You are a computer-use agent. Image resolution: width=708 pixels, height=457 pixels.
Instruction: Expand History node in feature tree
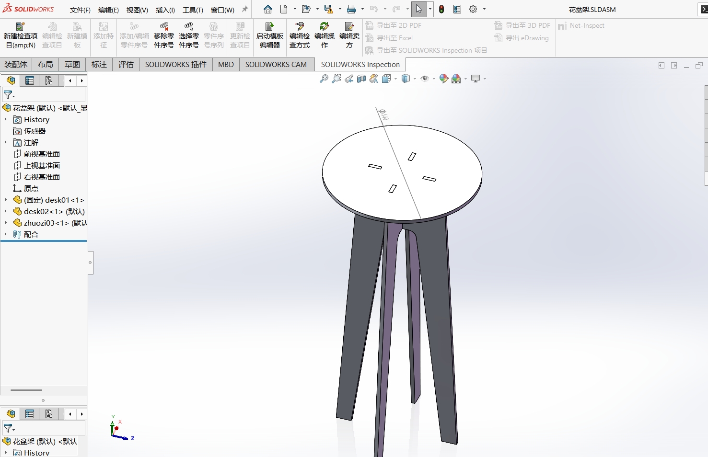coord(6,119)
